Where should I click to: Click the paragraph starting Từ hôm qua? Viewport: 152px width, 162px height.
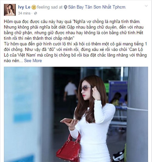point(75,52)
